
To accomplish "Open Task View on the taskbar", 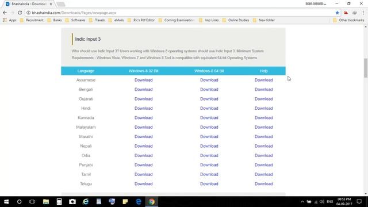I will [x=32, y=202].
